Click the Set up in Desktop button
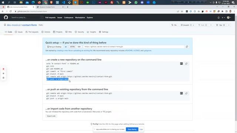 coord(54,47)
